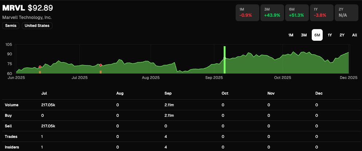Select the 2Y chart range button
362x151 pixels.
click(342, 35)
